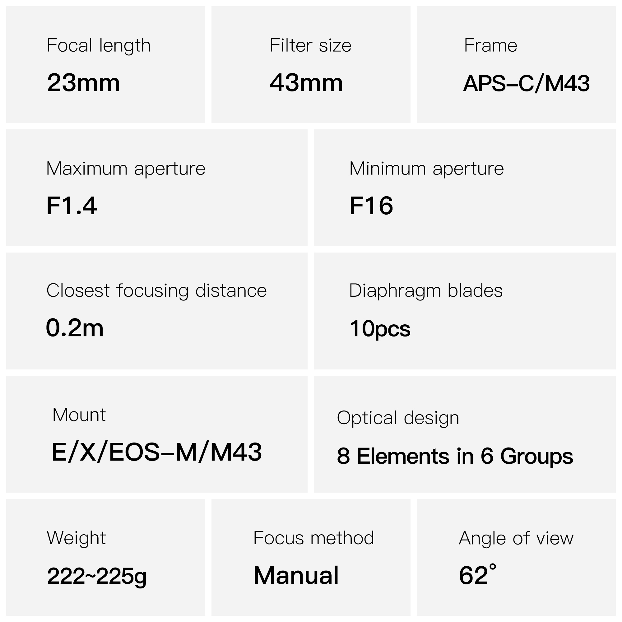Select the 8 Elements in 6 Groups text
The image size is (622, 622).
tap(455, 456)
